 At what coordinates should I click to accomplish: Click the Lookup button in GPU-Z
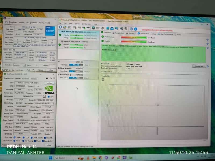point(49,83)
